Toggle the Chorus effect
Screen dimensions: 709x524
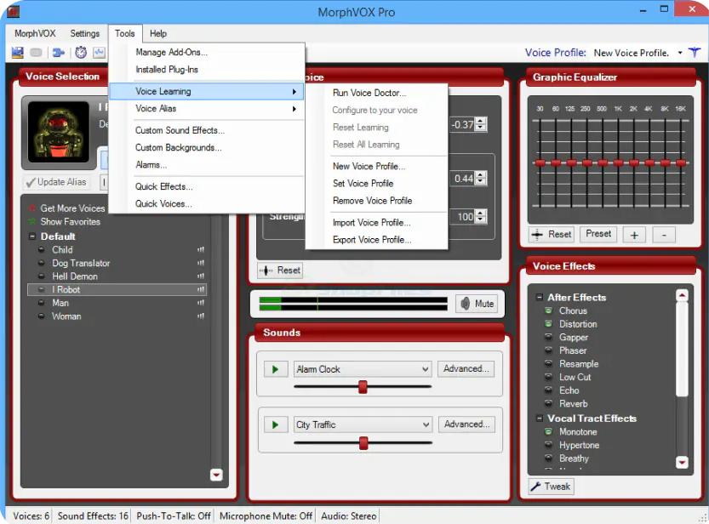click(x=548, y=310)
